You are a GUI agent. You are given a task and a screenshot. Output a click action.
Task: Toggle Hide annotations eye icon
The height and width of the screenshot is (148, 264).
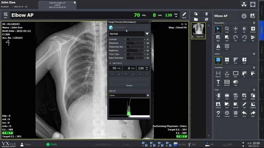[x=236, y=83]
